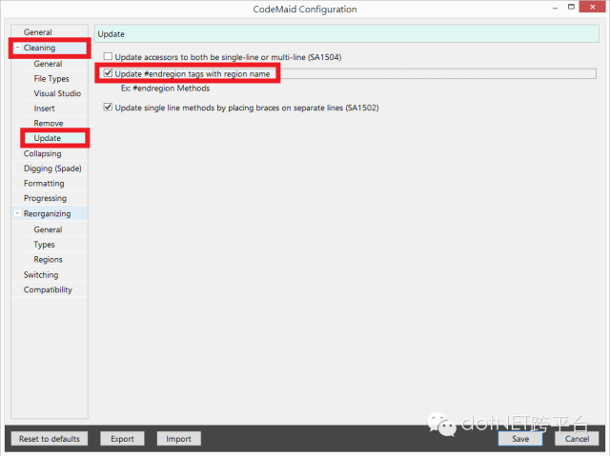Select the Insert page
The image size is (610, 456).
point(44,109)
